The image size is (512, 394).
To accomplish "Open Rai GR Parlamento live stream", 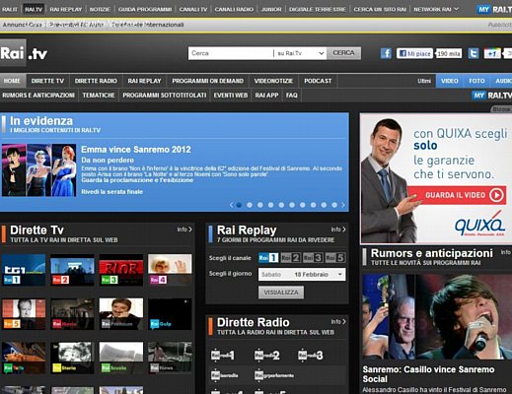I will [x=274, y=375].
